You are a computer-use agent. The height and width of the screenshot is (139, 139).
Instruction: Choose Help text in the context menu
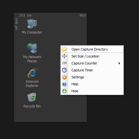click(75, 84)
